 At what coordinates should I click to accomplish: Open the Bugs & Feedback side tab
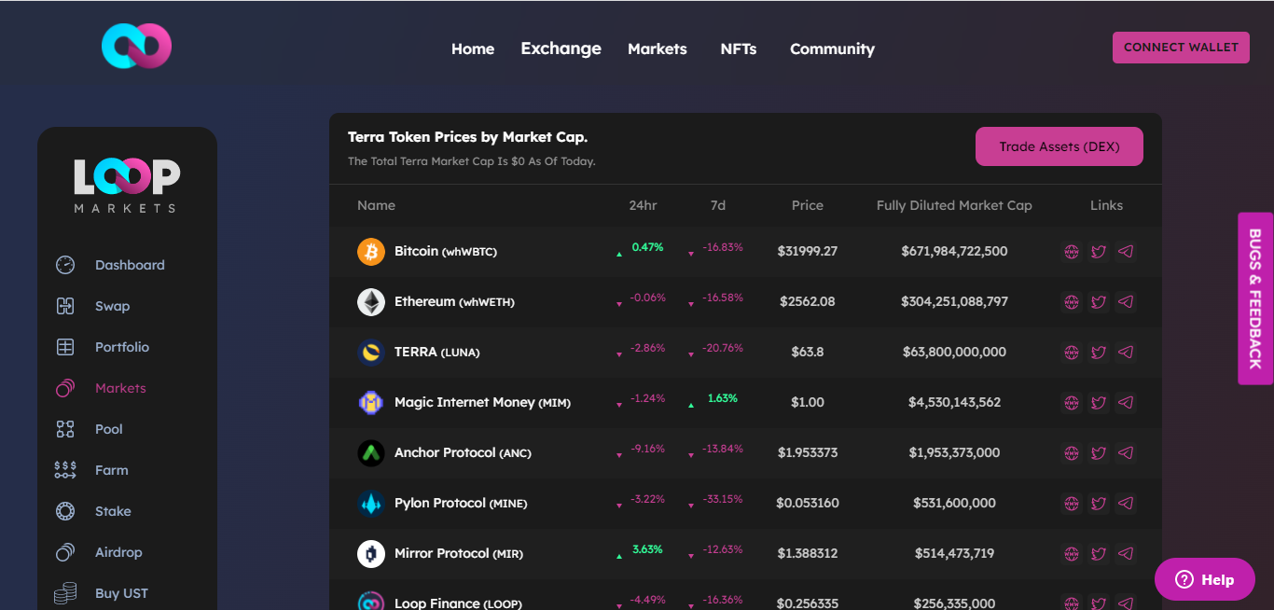1254,298
